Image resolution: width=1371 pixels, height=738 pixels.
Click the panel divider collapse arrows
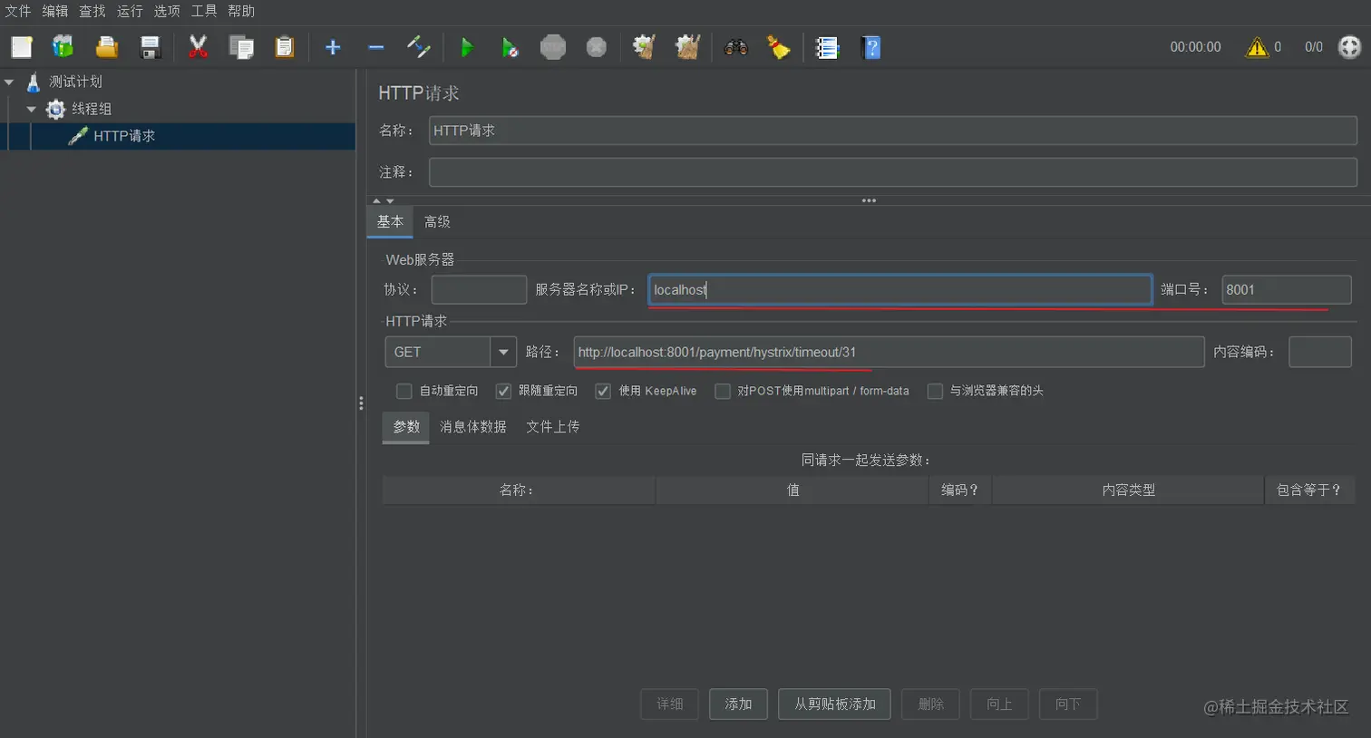[x=384, y=200]
